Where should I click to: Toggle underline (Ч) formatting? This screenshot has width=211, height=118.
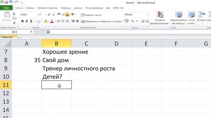[x=31, y=21]
